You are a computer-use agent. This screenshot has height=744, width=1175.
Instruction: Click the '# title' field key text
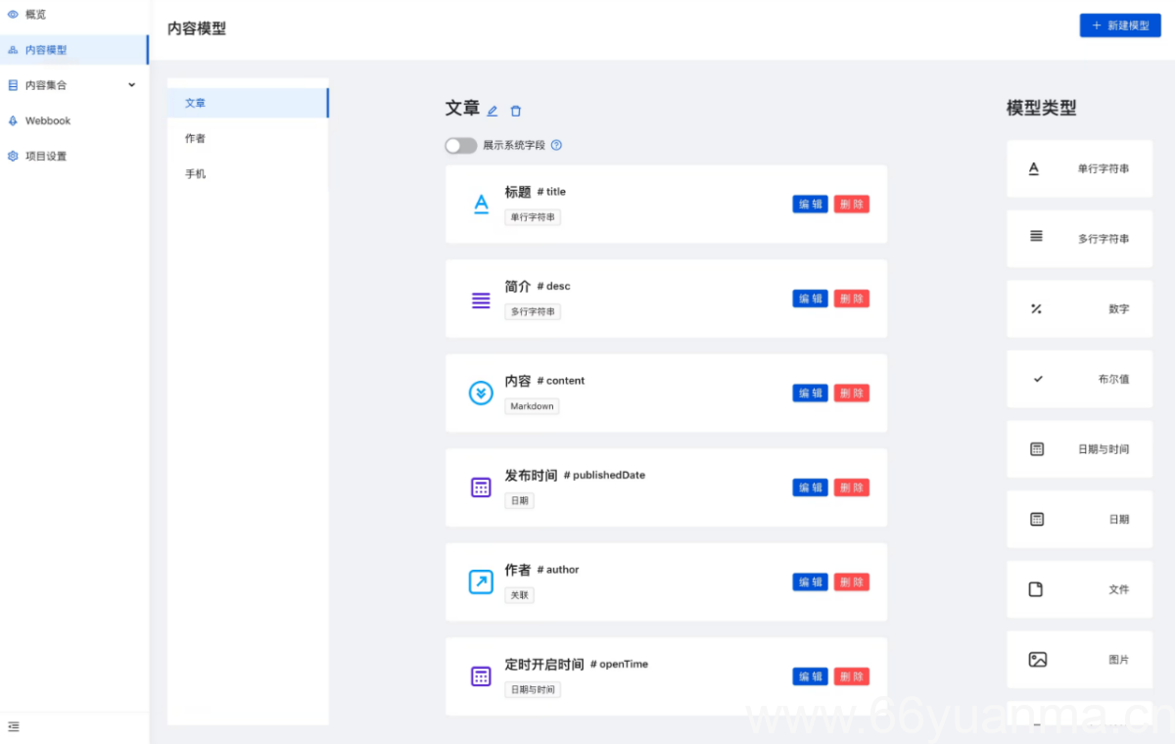tap(551, 192)
